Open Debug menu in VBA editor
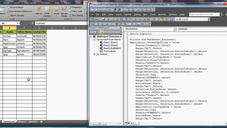The width and height of the screenshot is (227, 128). pyautogui.click(x=137, y=14)
